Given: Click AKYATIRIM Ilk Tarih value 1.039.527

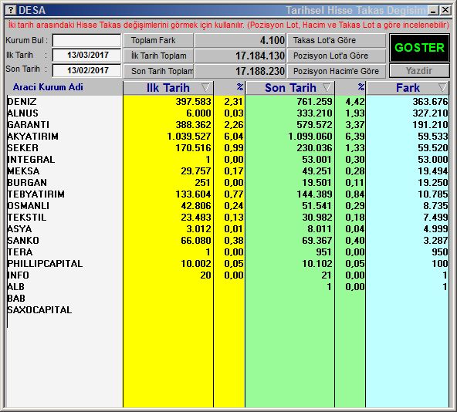Looking at the screenshot, I should (189, 136).
